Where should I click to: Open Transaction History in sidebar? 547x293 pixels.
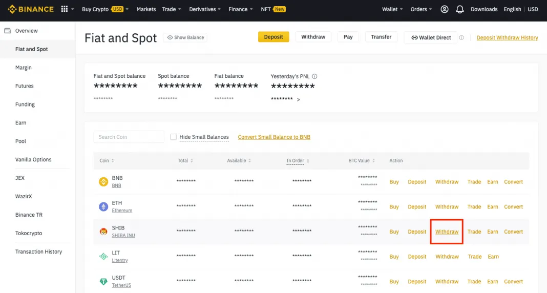[x=38, y=252]
